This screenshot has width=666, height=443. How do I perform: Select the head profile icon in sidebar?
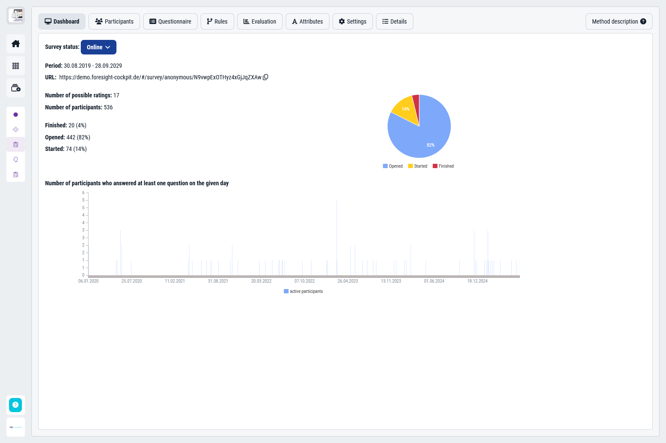click(x=15, y=160)
